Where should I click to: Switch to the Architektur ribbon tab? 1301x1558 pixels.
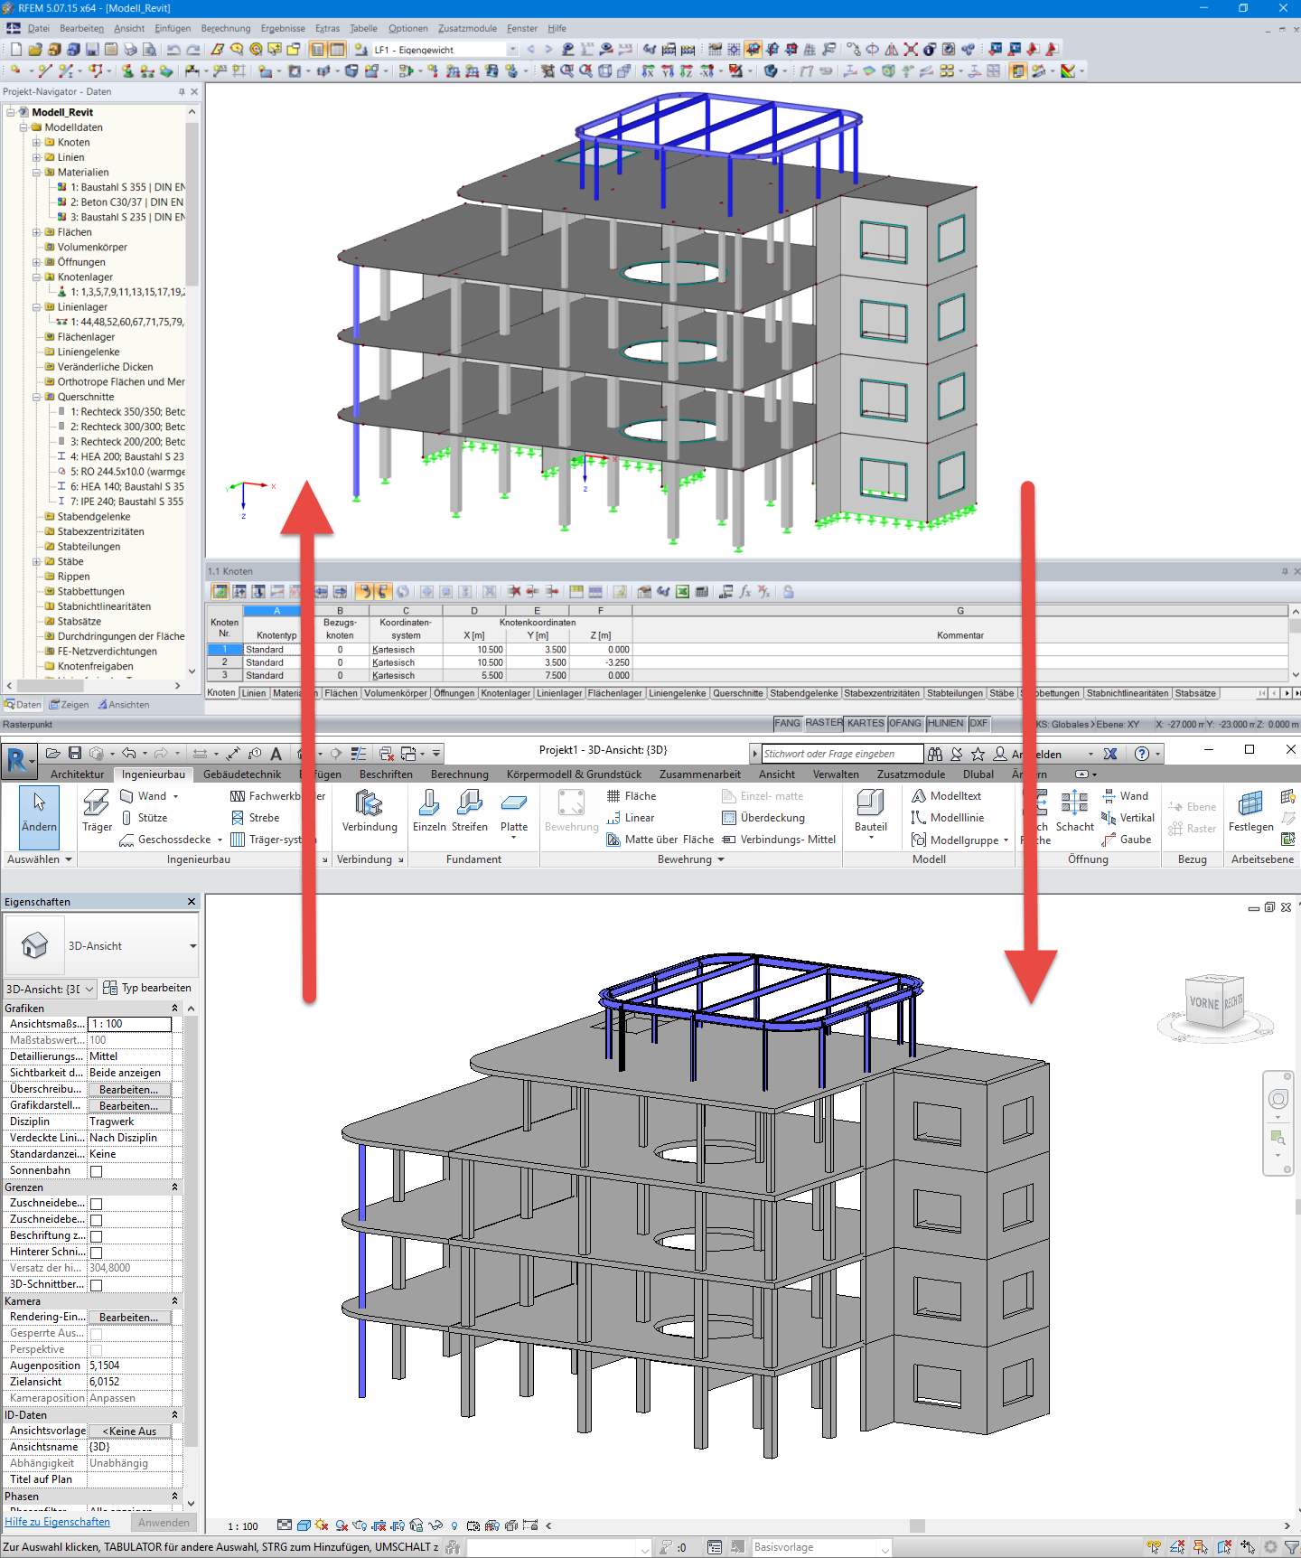[x=77, y=774]
